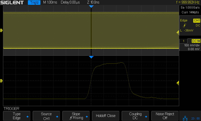Image resolution: width=201 pixels, height=121 pixels.
Task: Open the Source CH1 selection menu
Action: click(x=46, y=116)
